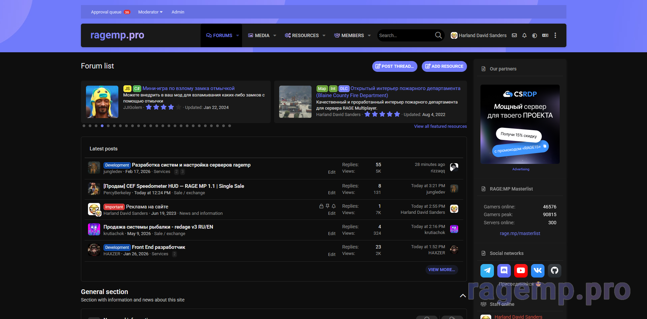Open the YouTube social link

(521, 270)
